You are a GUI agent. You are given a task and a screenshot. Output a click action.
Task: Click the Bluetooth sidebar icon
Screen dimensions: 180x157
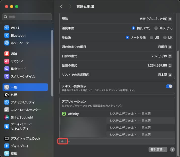click(7, 35)
